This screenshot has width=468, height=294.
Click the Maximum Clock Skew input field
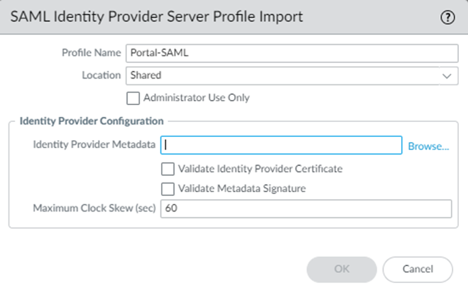[305, 209]
